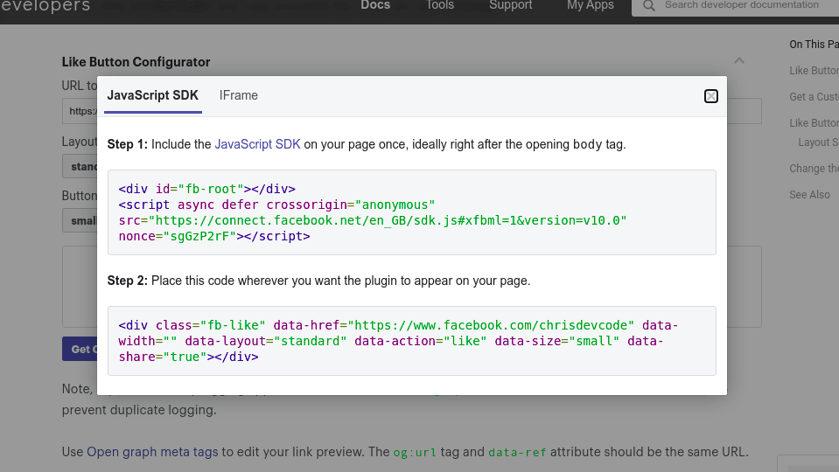
Task: Go to My Apps
Action: pos(591,5)
